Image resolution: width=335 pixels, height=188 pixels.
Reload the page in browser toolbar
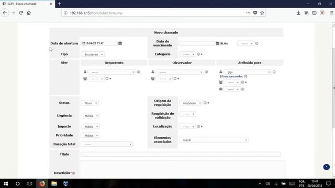pyautogui.click(x=21, y=13)
